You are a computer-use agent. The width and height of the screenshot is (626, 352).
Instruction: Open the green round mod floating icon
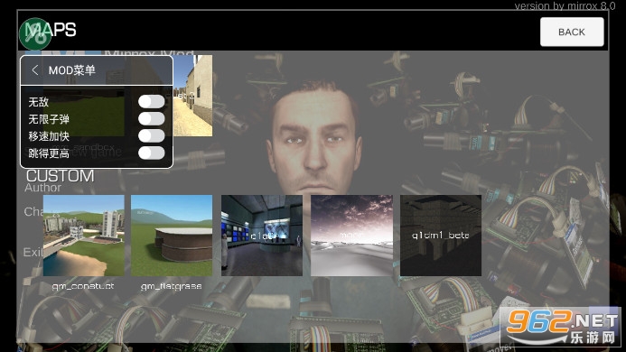click(35, 34)
